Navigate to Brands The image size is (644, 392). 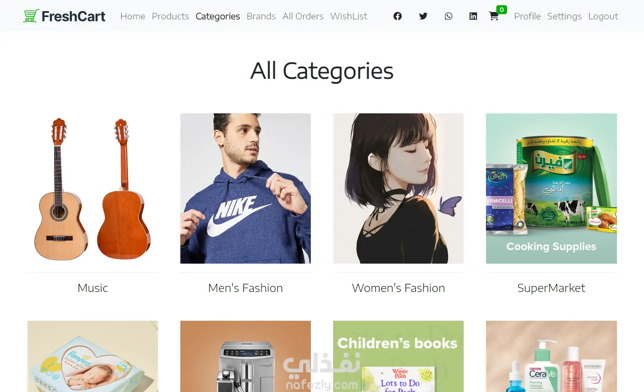(x=261, y=16)
